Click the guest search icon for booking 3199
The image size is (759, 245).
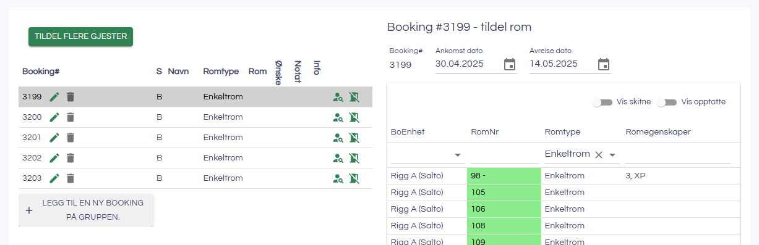(x=338, y=97)
